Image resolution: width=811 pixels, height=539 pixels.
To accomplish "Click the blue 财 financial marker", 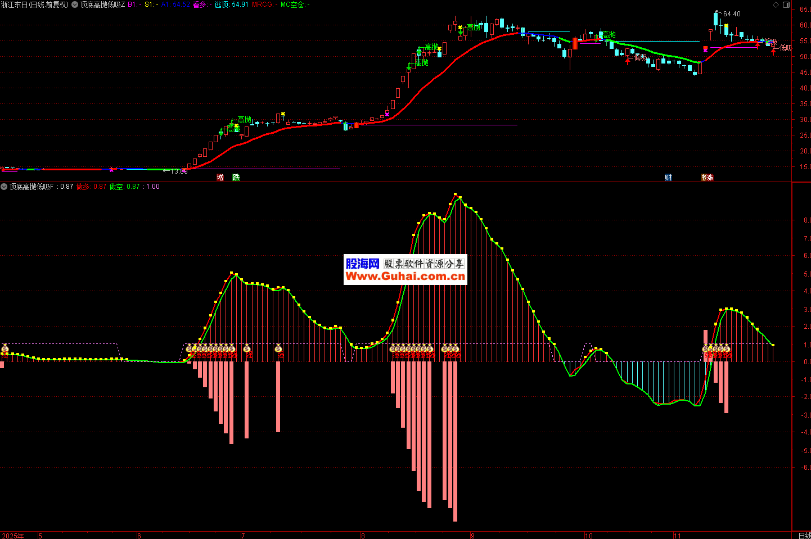I will point(668,178).
